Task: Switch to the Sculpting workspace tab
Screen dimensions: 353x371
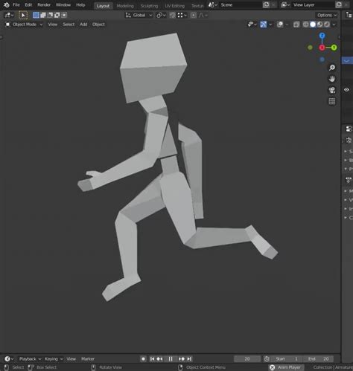Action: [x=149, y=6]
